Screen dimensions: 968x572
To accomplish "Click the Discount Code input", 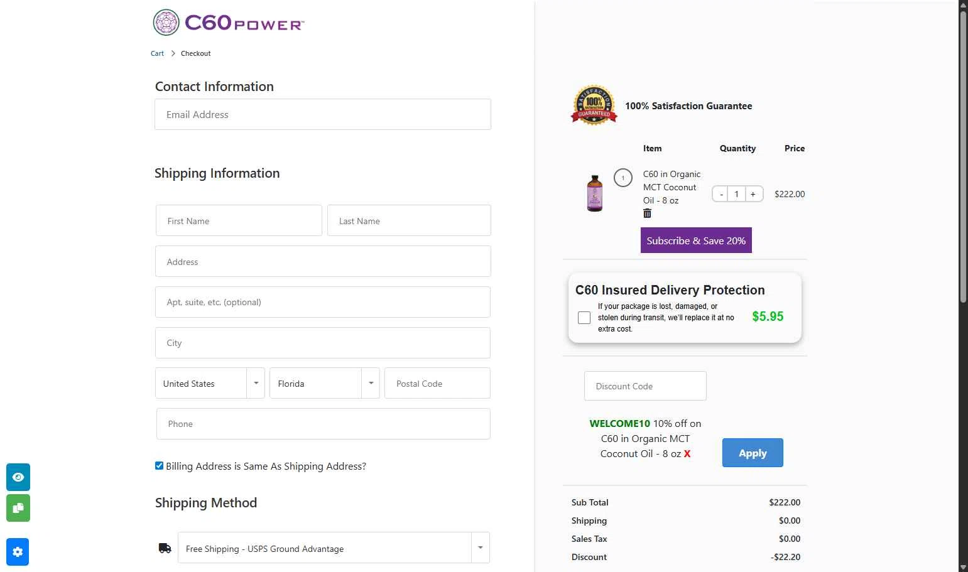I will click(645, 386).
